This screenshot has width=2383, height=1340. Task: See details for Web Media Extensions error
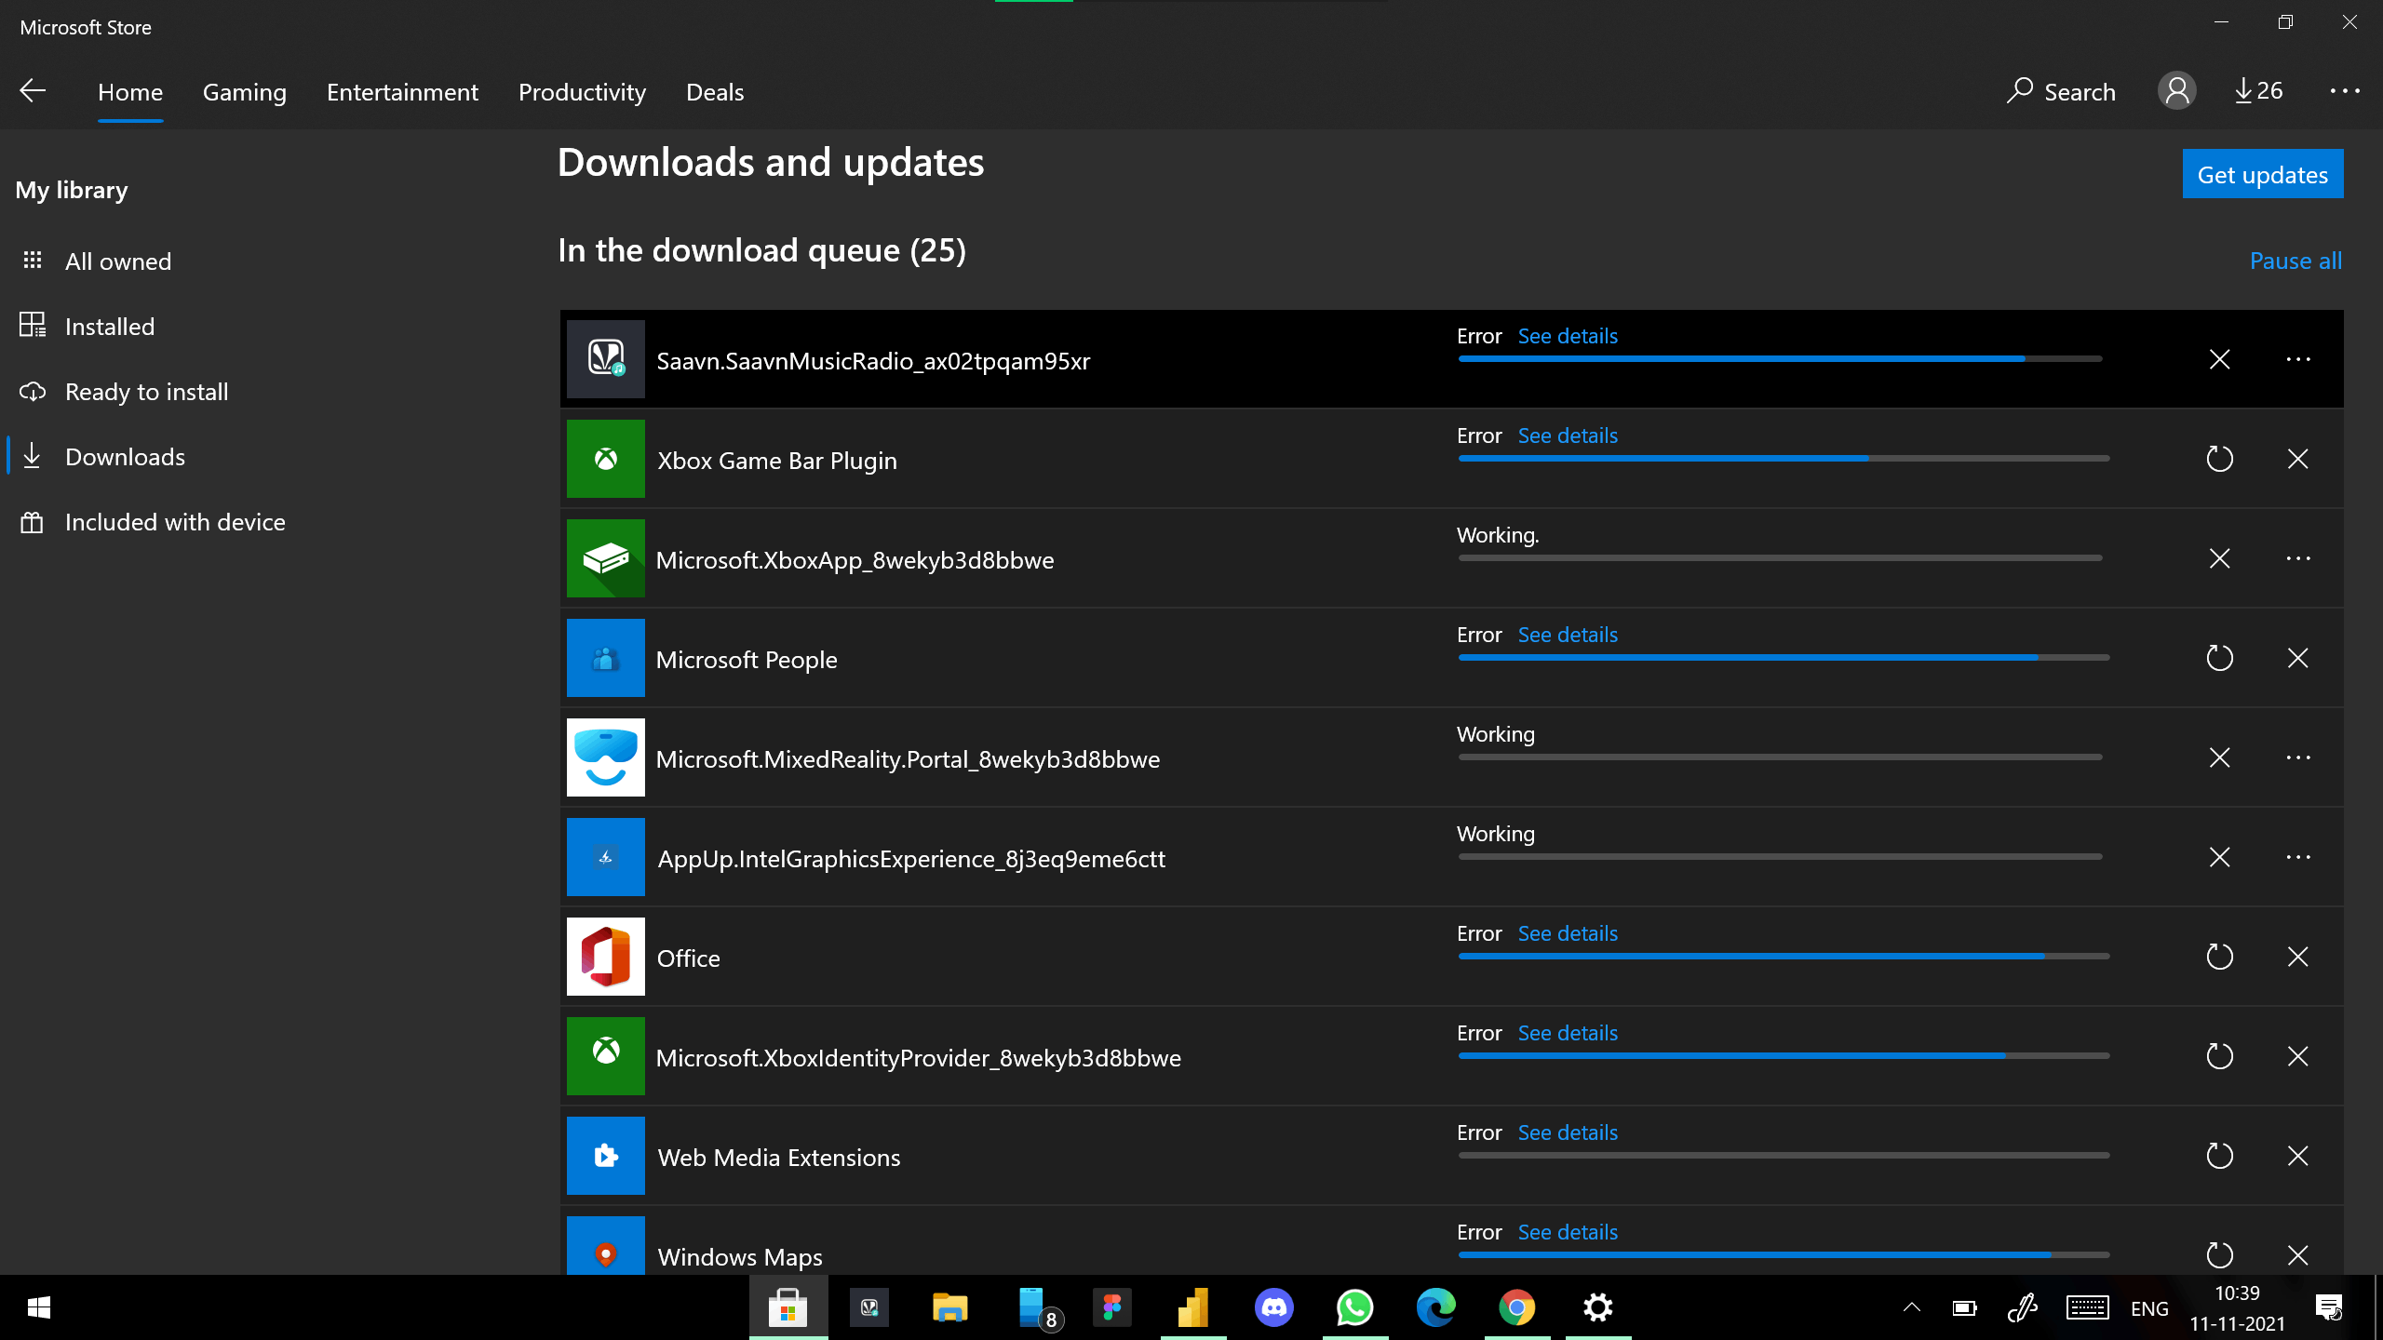pyautogui.click(x=1568, y=1132)
